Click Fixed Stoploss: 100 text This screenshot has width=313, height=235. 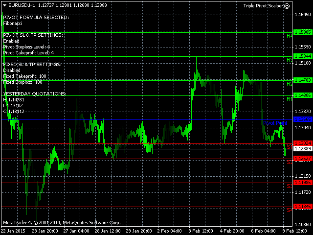(x=23, y=82)
